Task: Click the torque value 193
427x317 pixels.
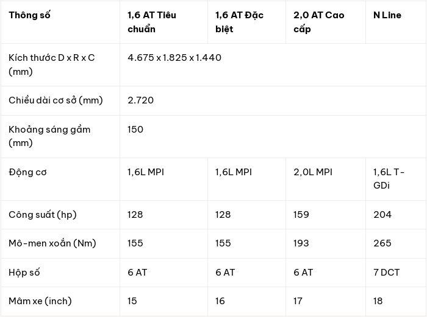Action: (x=301, y=243)
